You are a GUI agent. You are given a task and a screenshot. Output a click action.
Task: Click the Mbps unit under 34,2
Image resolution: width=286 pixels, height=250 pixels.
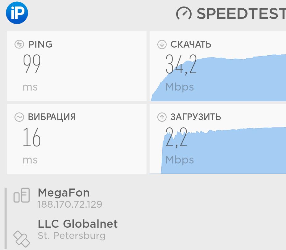pyautogui.click(x=180, y=87)
